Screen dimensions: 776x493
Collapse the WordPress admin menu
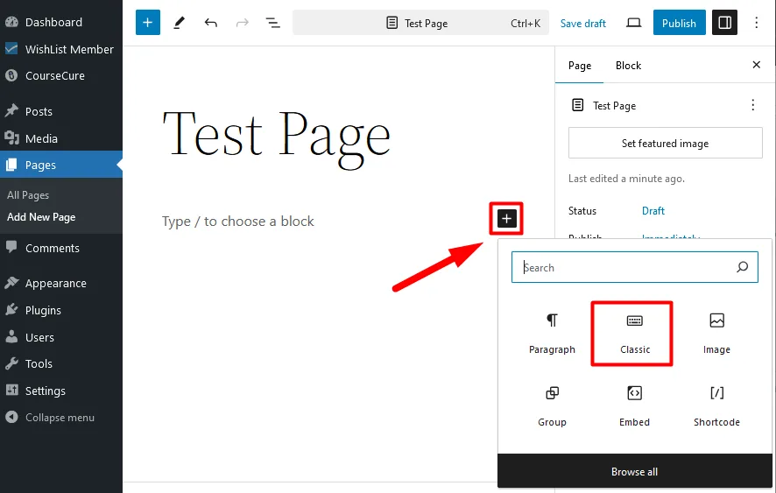tap(60, 418)
